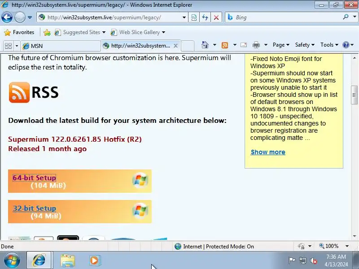
Task: Switch to the MSN tab
Action: pyautogui.click(x=61, y=46)
